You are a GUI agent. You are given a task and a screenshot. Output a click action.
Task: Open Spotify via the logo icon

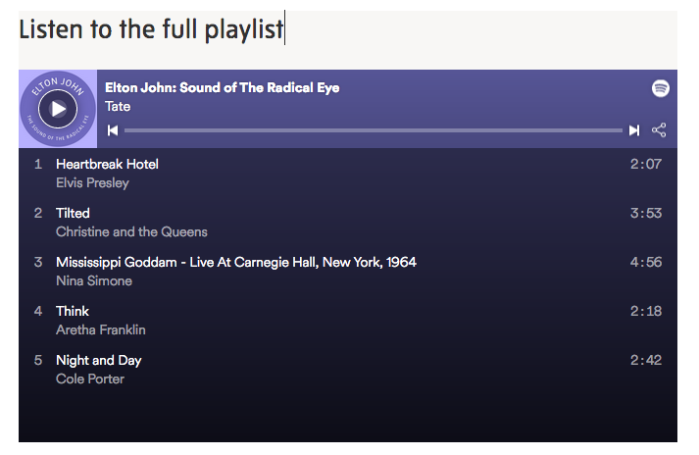point(661,88)
